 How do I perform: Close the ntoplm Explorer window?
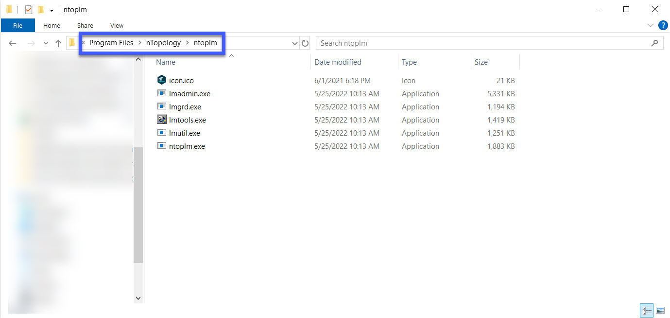(x=654, y=9)
